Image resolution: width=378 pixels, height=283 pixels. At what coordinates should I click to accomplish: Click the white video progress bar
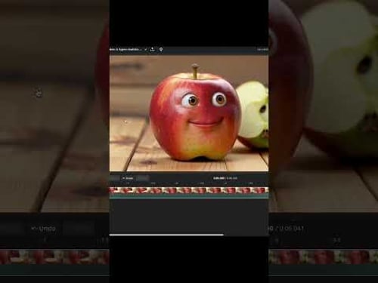point(166,235)
